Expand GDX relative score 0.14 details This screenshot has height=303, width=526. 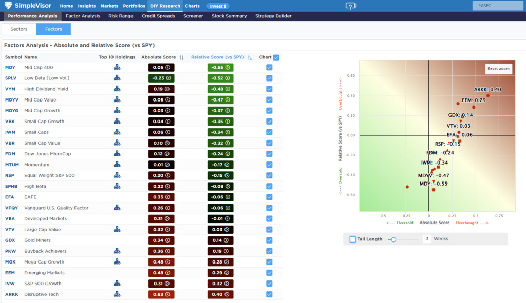point(220,240)
